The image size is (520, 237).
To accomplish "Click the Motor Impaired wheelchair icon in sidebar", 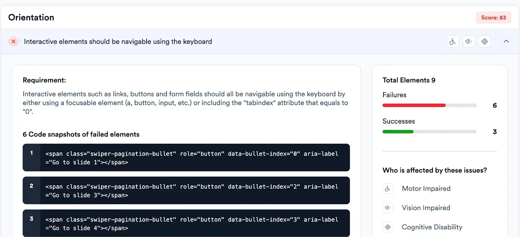I will point(388,189).
